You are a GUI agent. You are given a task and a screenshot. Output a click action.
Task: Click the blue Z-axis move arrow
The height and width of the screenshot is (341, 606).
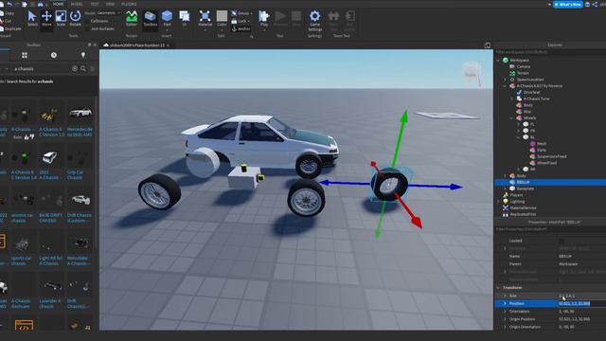coord(455,187)
